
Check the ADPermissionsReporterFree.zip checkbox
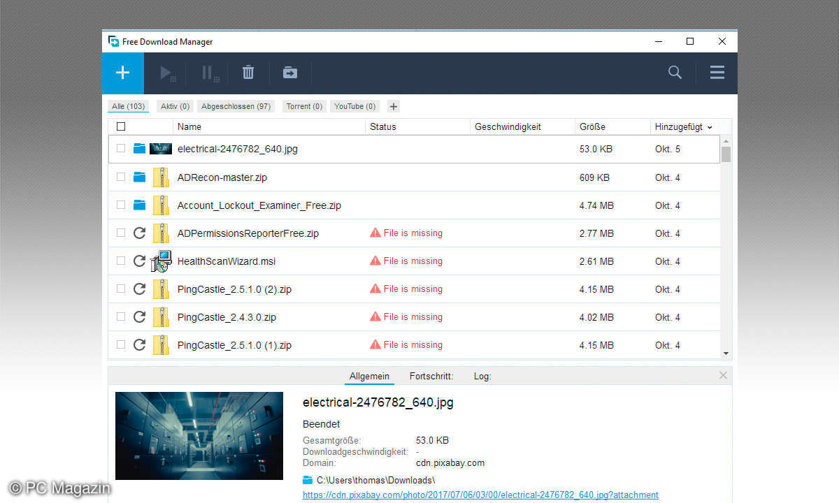coord(121,233)
